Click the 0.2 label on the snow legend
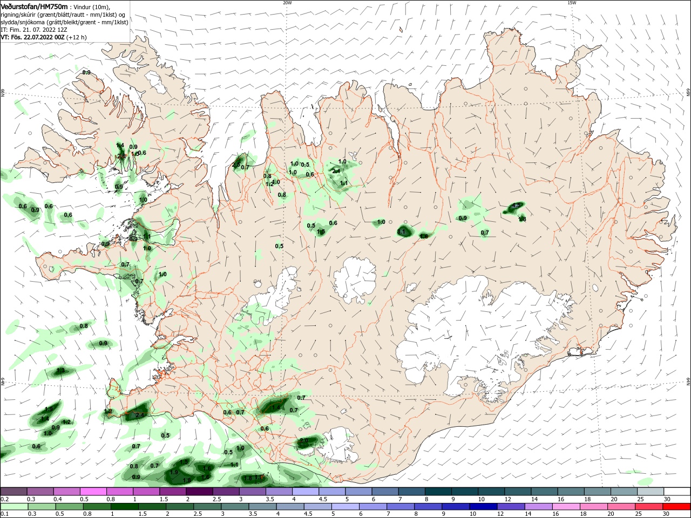 pos(4,500)
